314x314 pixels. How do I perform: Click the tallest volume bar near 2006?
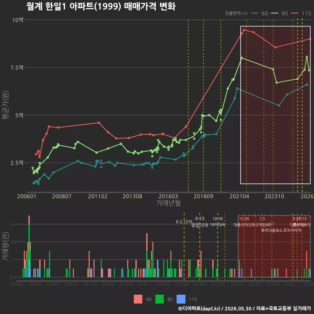[29, 246]
